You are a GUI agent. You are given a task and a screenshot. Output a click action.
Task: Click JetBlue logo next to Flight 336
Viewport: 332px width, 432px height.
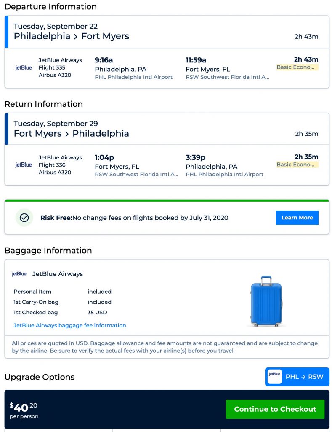click(24, 165)
